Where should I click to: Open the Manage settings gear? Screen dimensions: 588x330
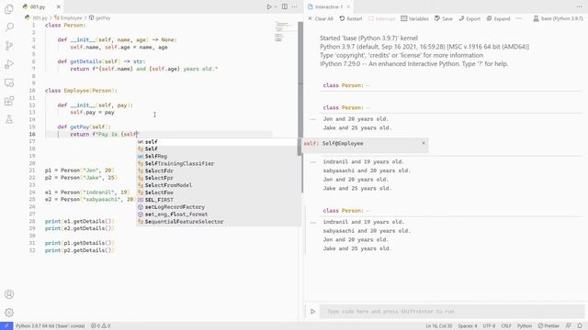tap(9, 313)
